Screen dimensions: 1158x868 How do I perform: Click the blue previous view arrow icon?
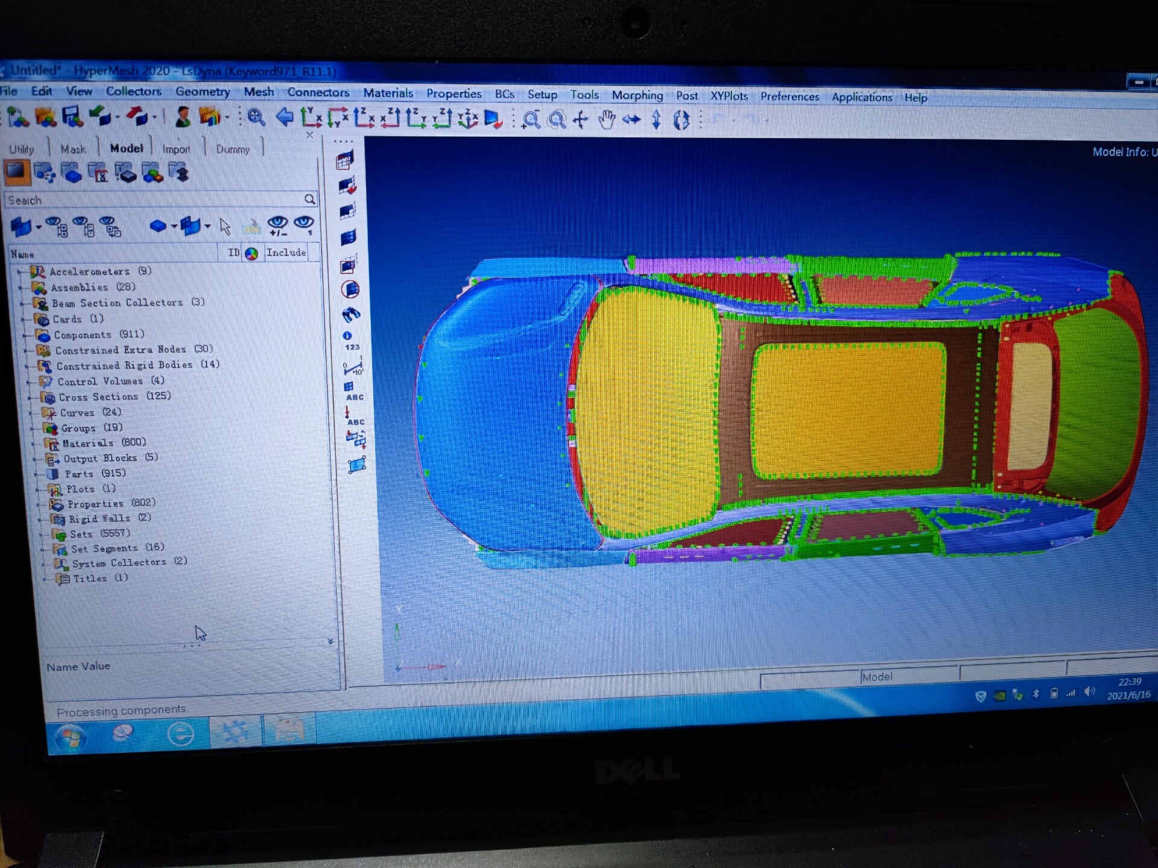283,117
